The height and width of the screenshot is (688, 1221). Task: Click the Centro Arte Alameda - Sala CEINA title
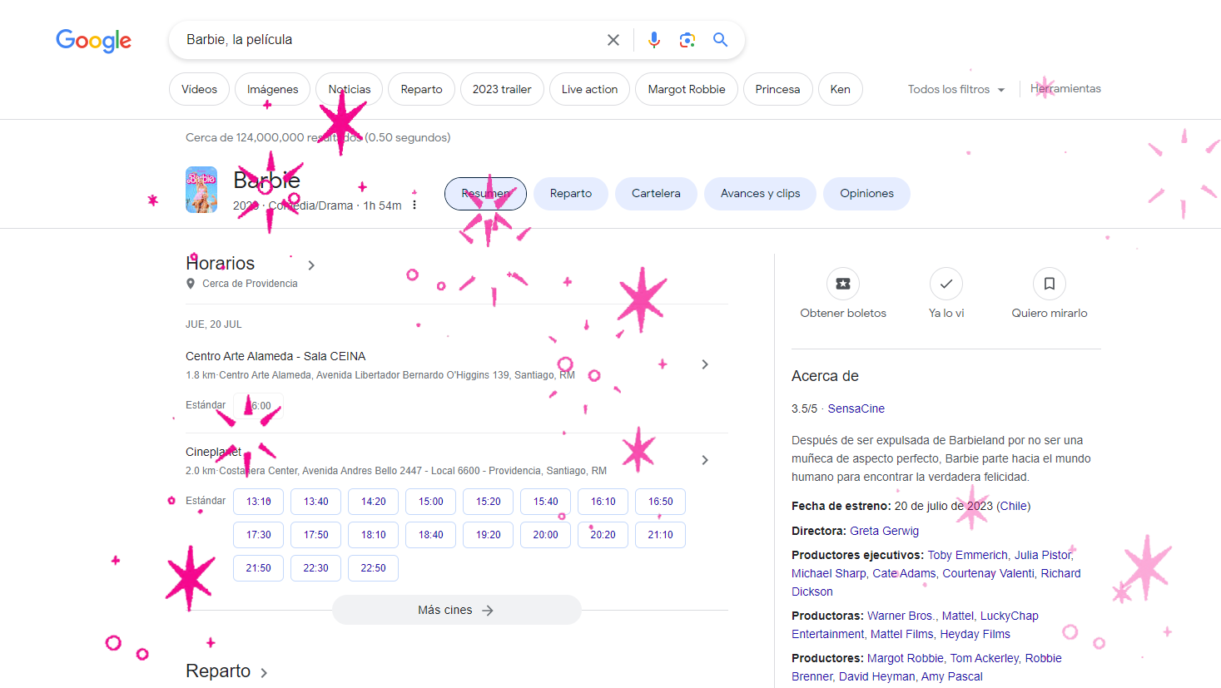pos(275,356)
